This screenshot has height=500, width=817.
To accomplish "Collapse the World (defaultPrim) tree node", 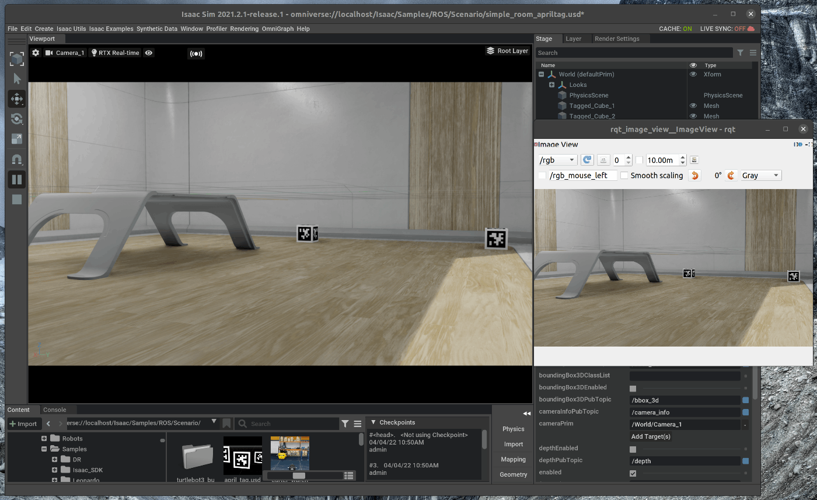I will coord(541,74).
